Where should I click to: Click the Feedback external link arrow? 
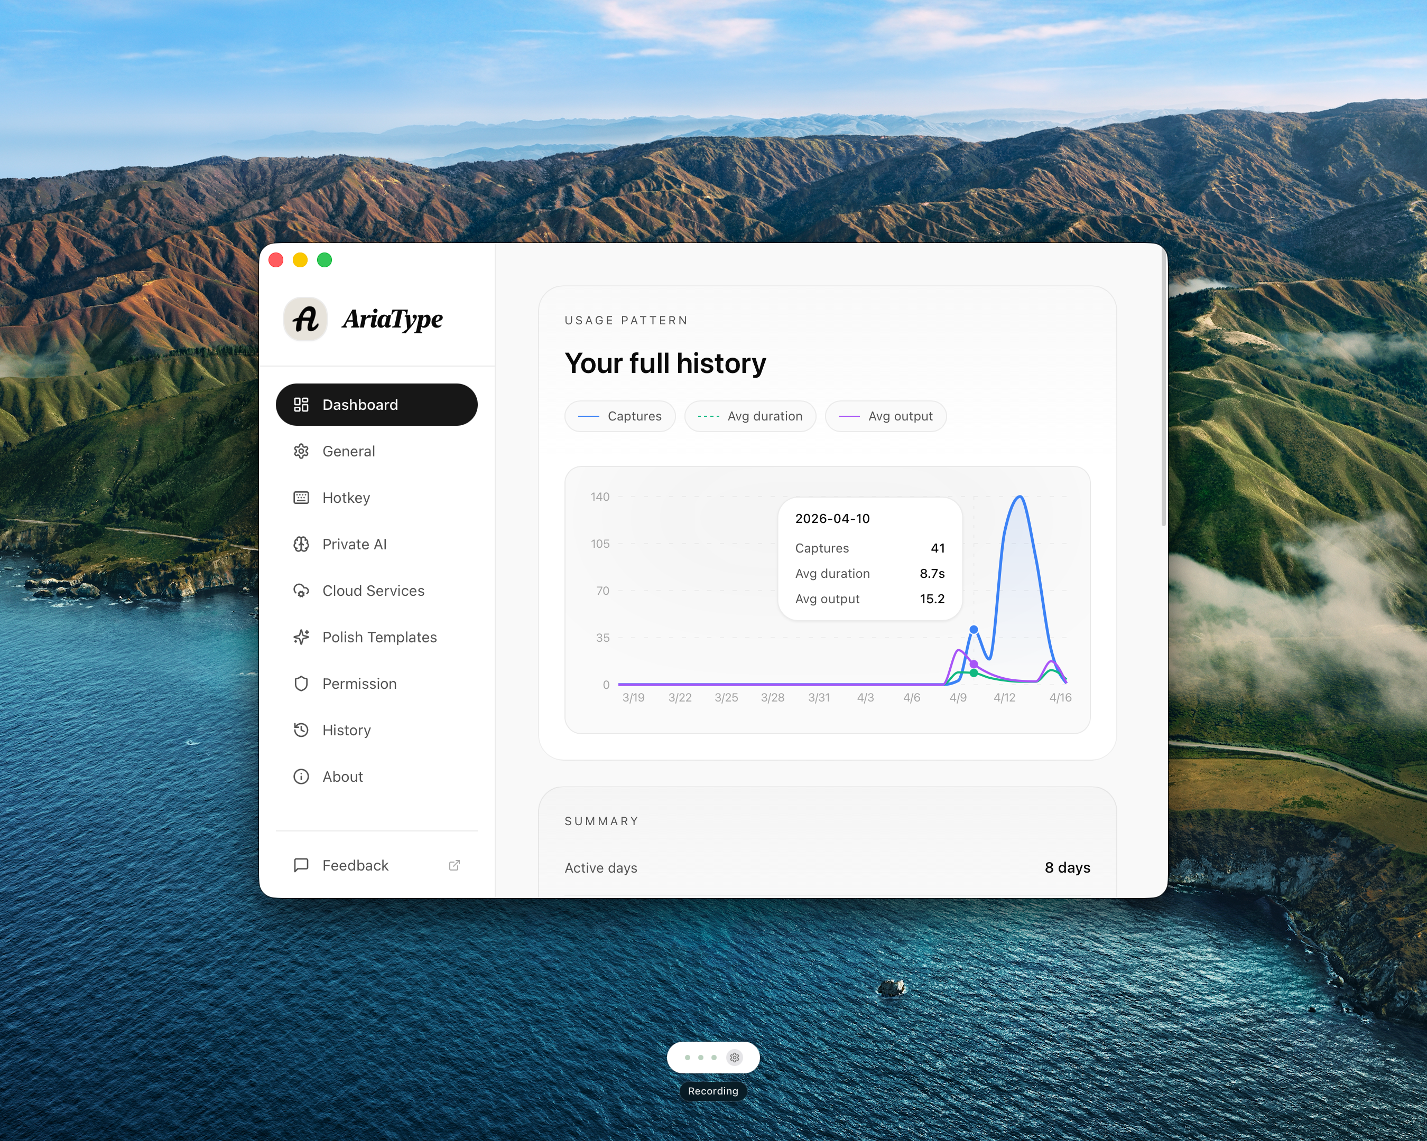click(454, 865)
